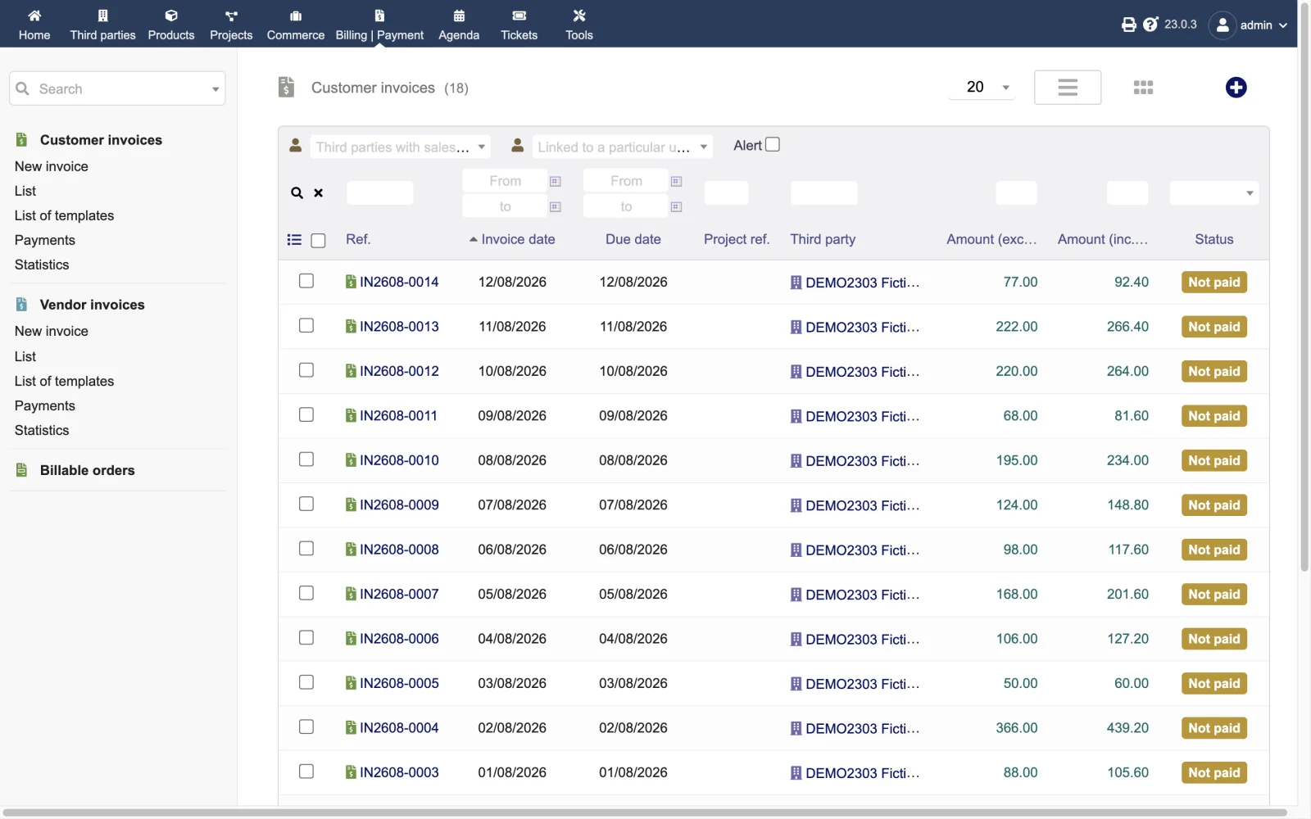Check the row for IN2608-0010
Viewport: 1311px width, 819px height.
point(306,459)
